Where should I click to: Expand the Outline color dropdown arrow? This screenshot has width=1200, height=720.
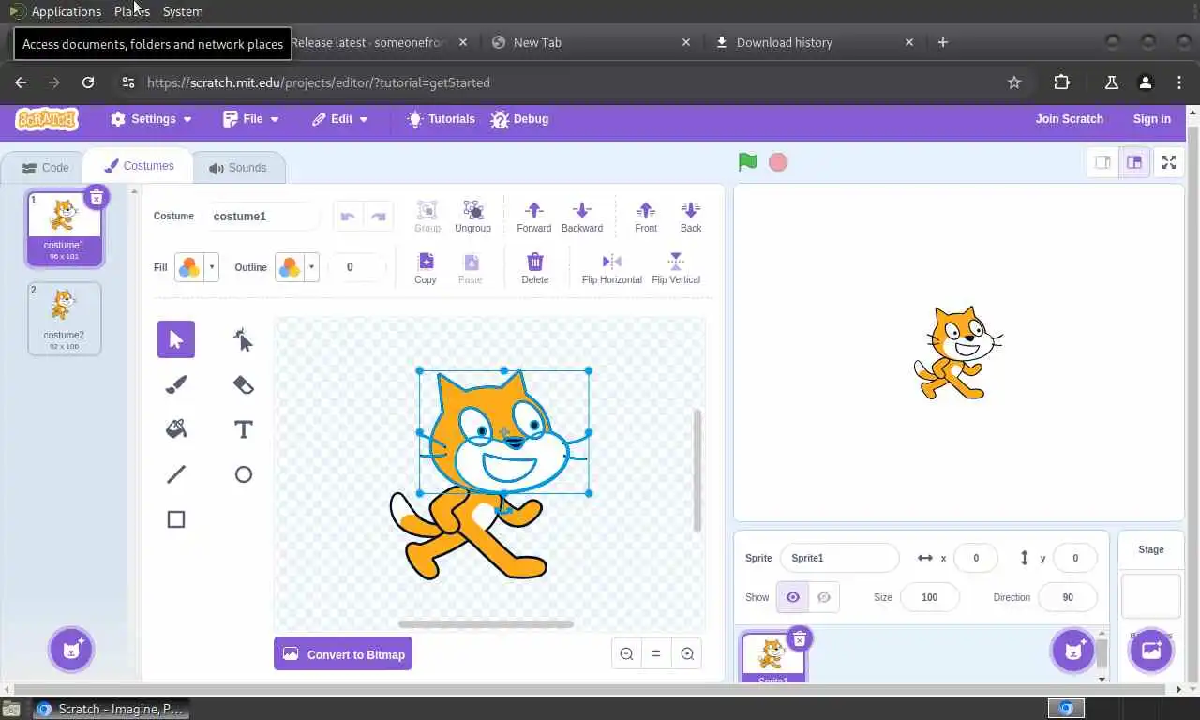point(312,267)
